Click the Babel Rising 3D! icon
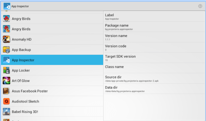Viewport: 206px width, 121px height. [6, 111]
